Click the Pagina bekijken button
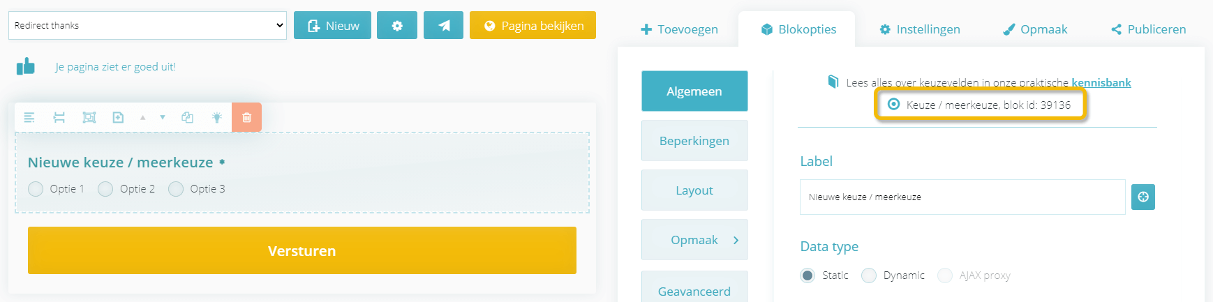 coord(533,26)
